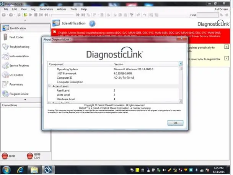Click OK in About DiagnosticLink dialog
The width and height of the screenshot is (233, 175).
point(175,123)
